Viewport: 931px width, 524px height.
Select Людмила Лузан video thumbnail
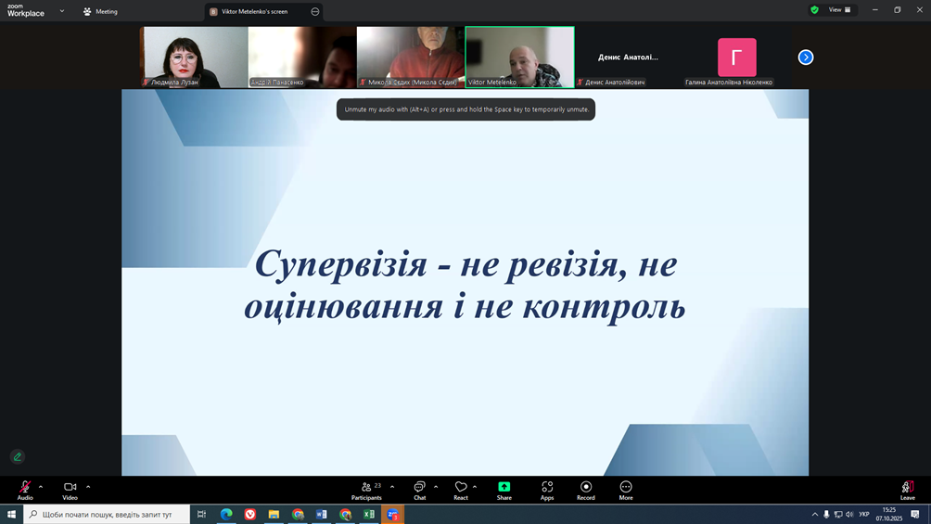pos(194,57)
